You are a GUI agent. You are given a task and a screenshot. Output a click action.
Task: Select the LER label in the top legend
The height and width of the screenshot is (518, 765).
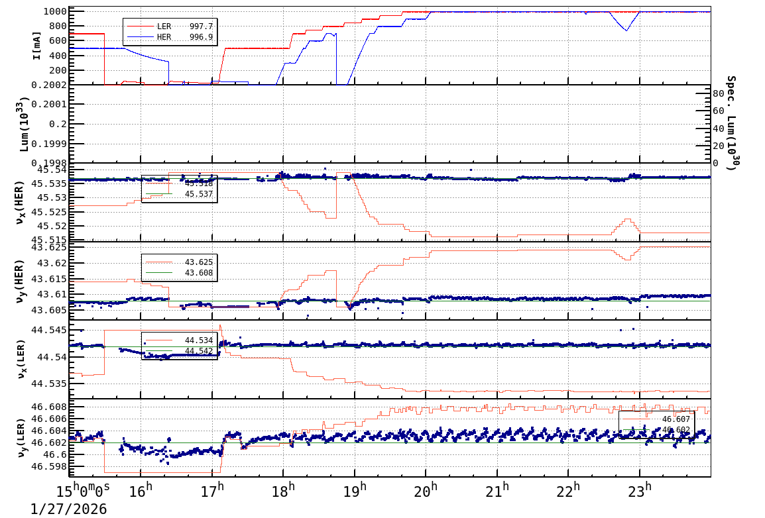click(164, 26)
